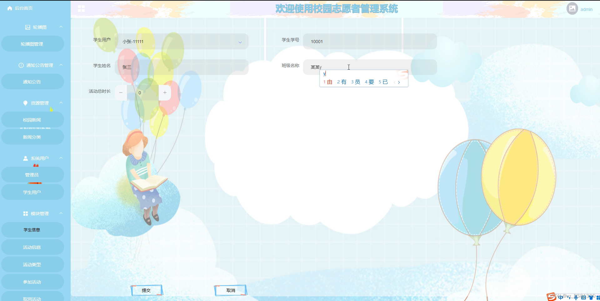Toggle Chinese/English input mode icon
This screenshot has width=600, height=301.
(561, 298)
